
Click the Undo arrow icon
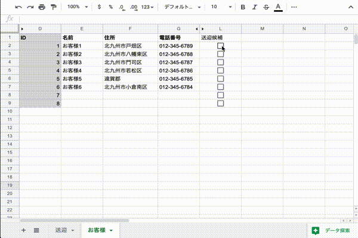coord(18,7)
